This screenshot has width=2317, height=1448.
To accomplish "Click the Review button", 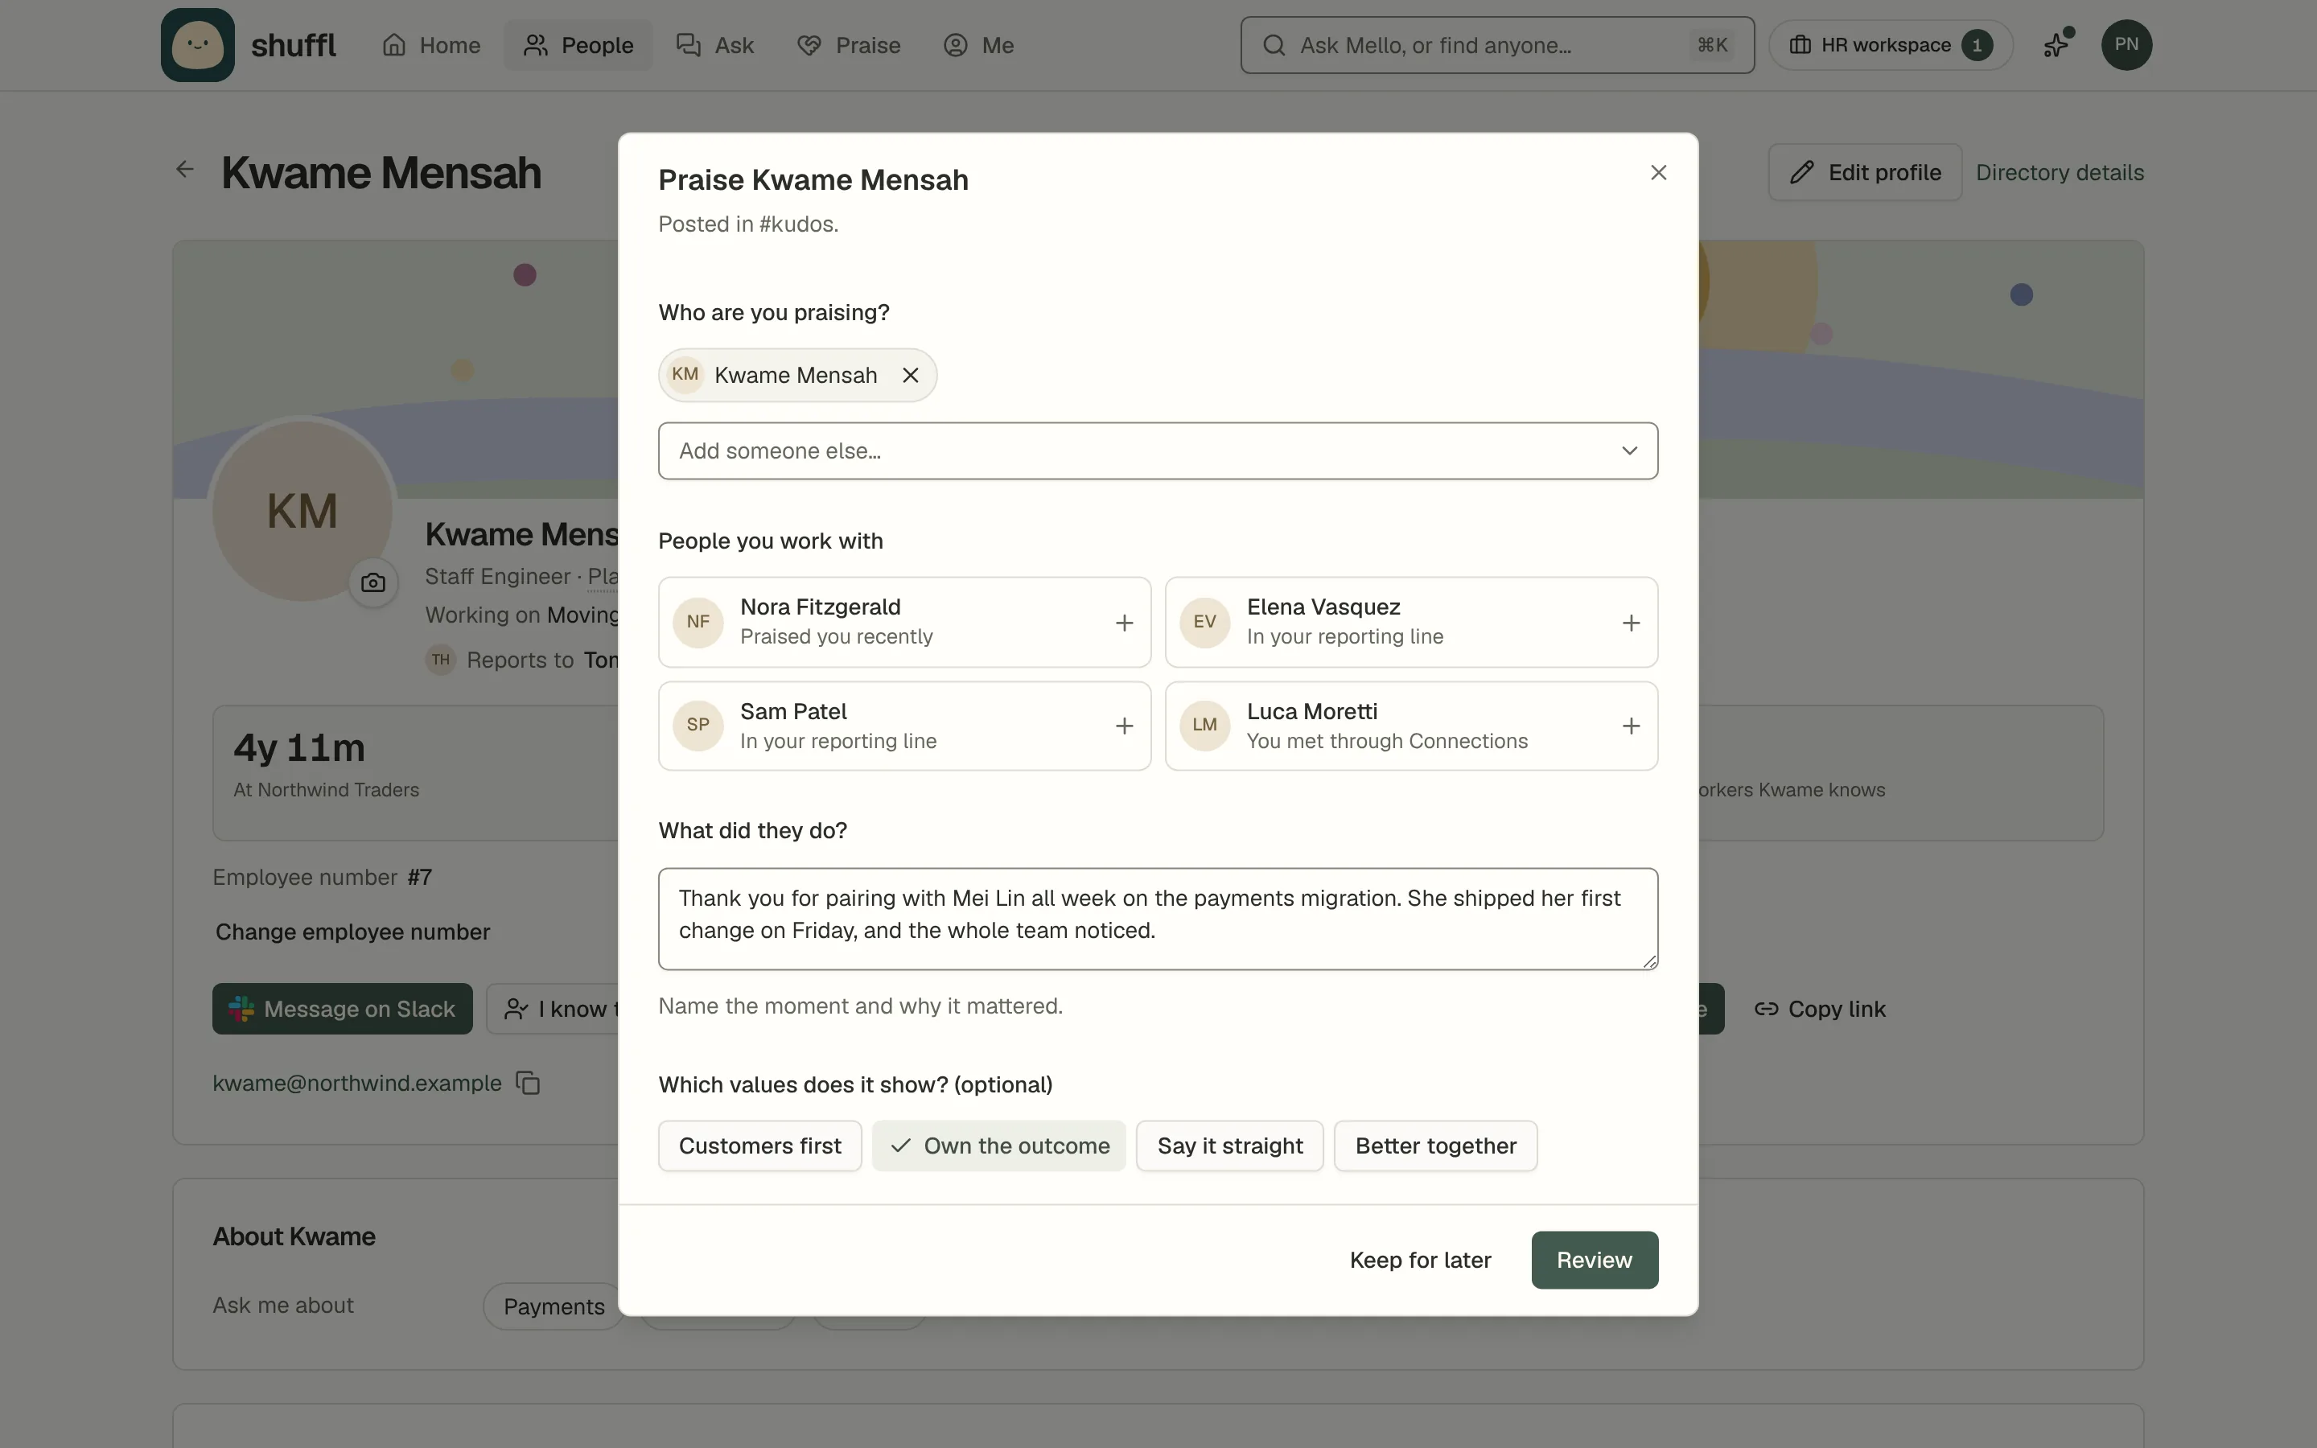I will [x=1594, y=1261].
